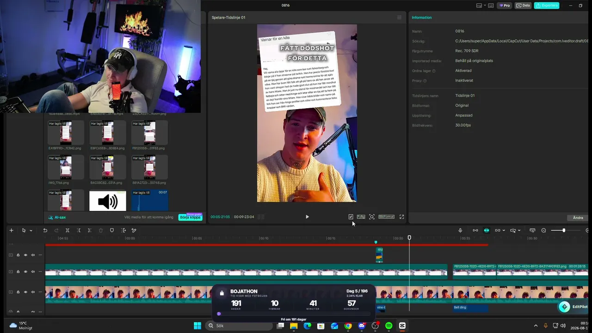
Task: Open the Windows Start menu
Action: click(197, 326)
